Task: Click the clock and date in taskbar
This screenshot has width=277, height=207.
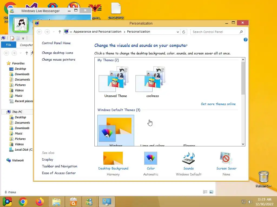Action: click(x=264, y=202)
